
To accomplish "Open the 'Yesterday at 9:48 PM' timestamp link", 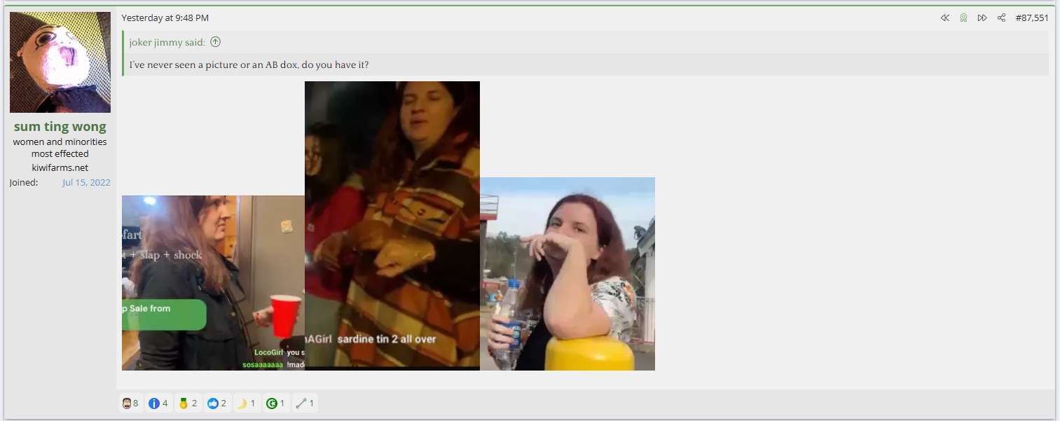I will (x=165, y=18).
